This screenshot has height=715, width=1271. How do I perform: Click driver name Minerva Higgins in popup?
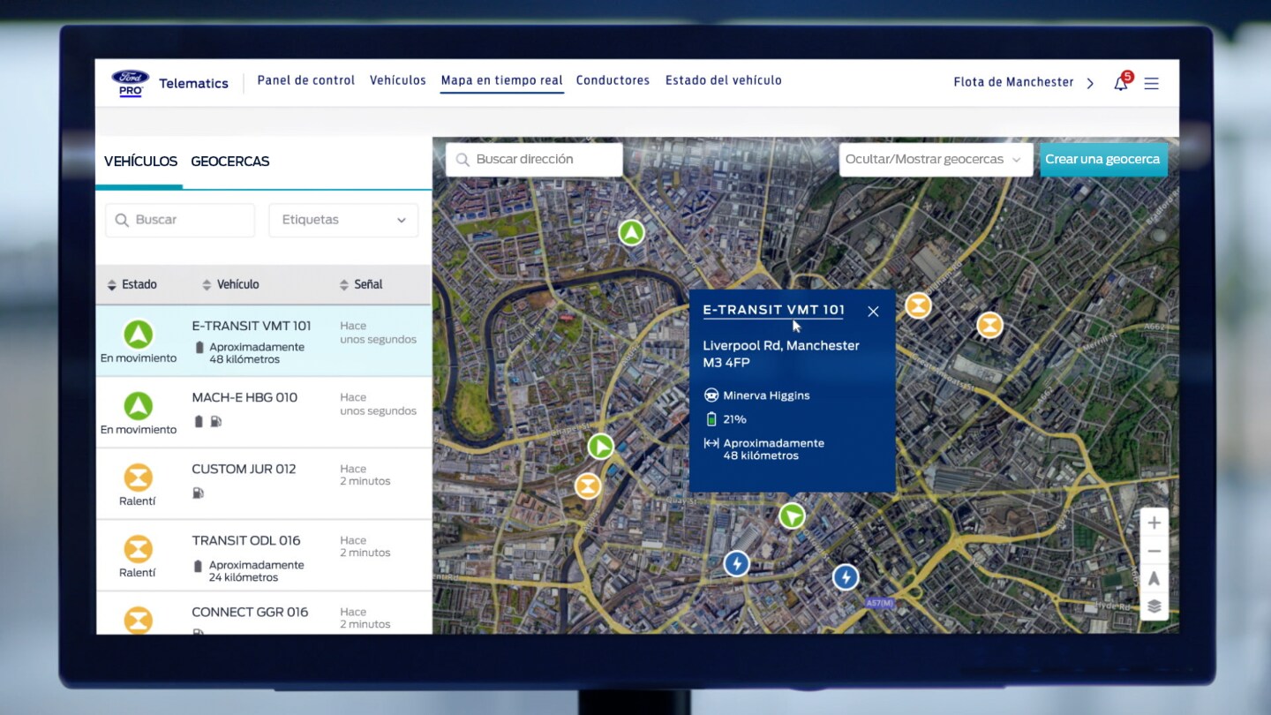pos(766,395)
